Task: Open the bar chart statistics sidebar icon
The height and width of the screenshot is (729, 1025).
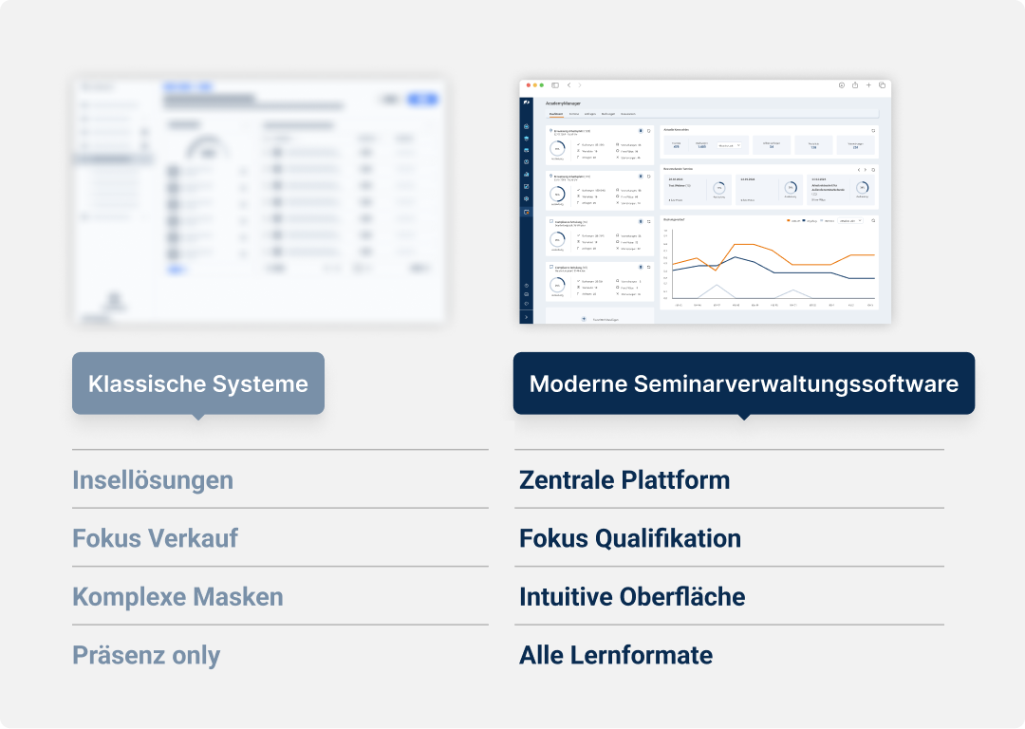Action: [526, 174]
